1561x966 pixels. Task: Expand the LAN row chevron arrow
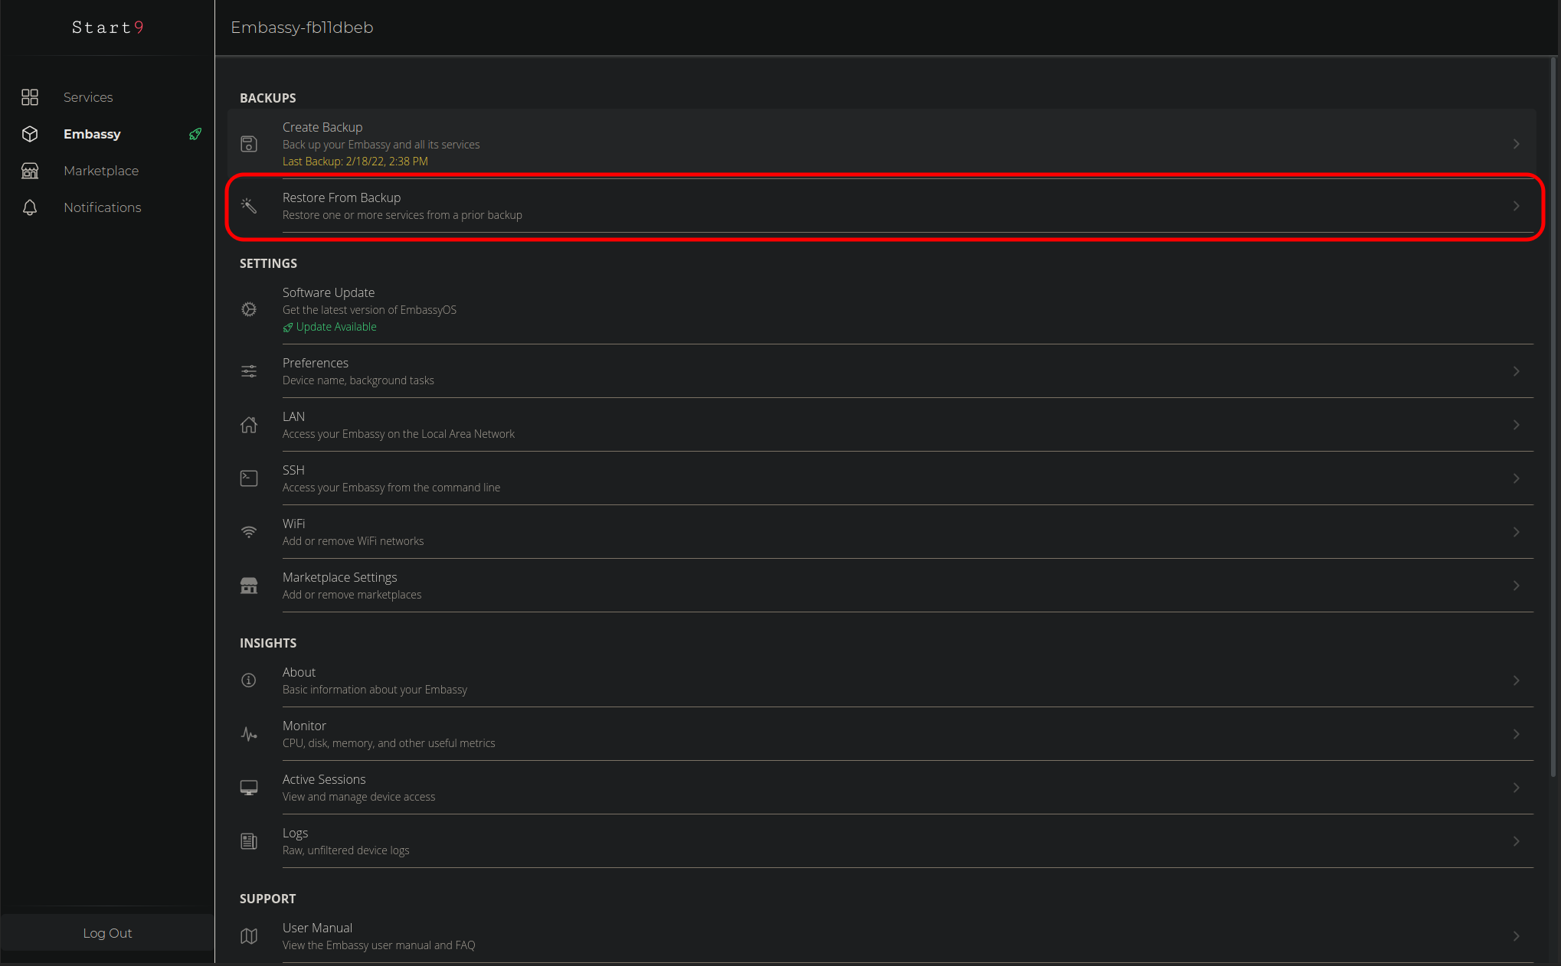point(1516,425)
